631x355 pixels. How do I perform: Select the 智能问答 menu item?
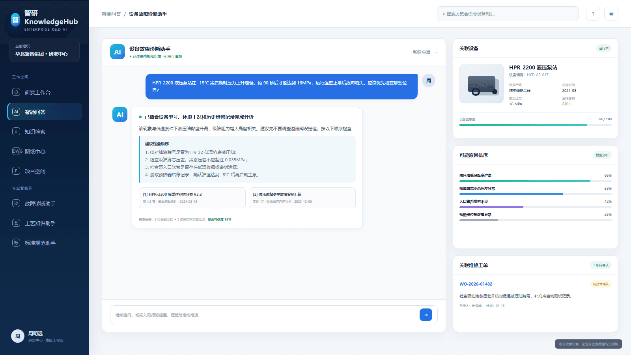pos(45,112)
